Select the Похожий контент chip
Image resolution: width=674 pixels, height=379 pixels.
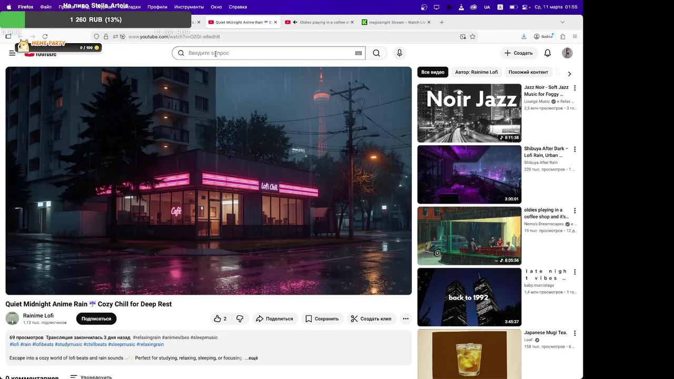pos(528,72)
